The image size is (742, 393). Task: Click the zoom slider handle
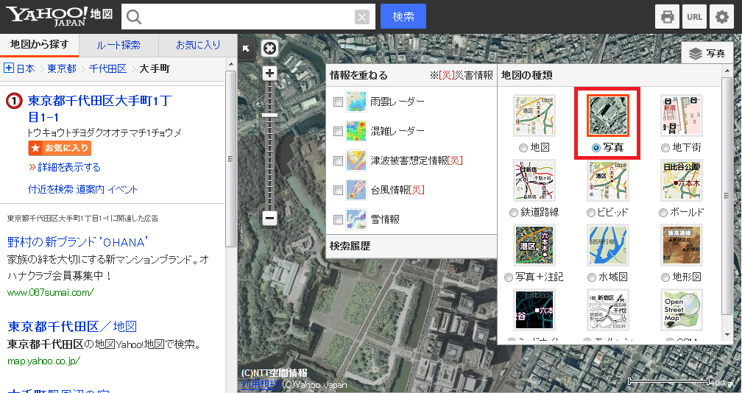pos(269,115)
